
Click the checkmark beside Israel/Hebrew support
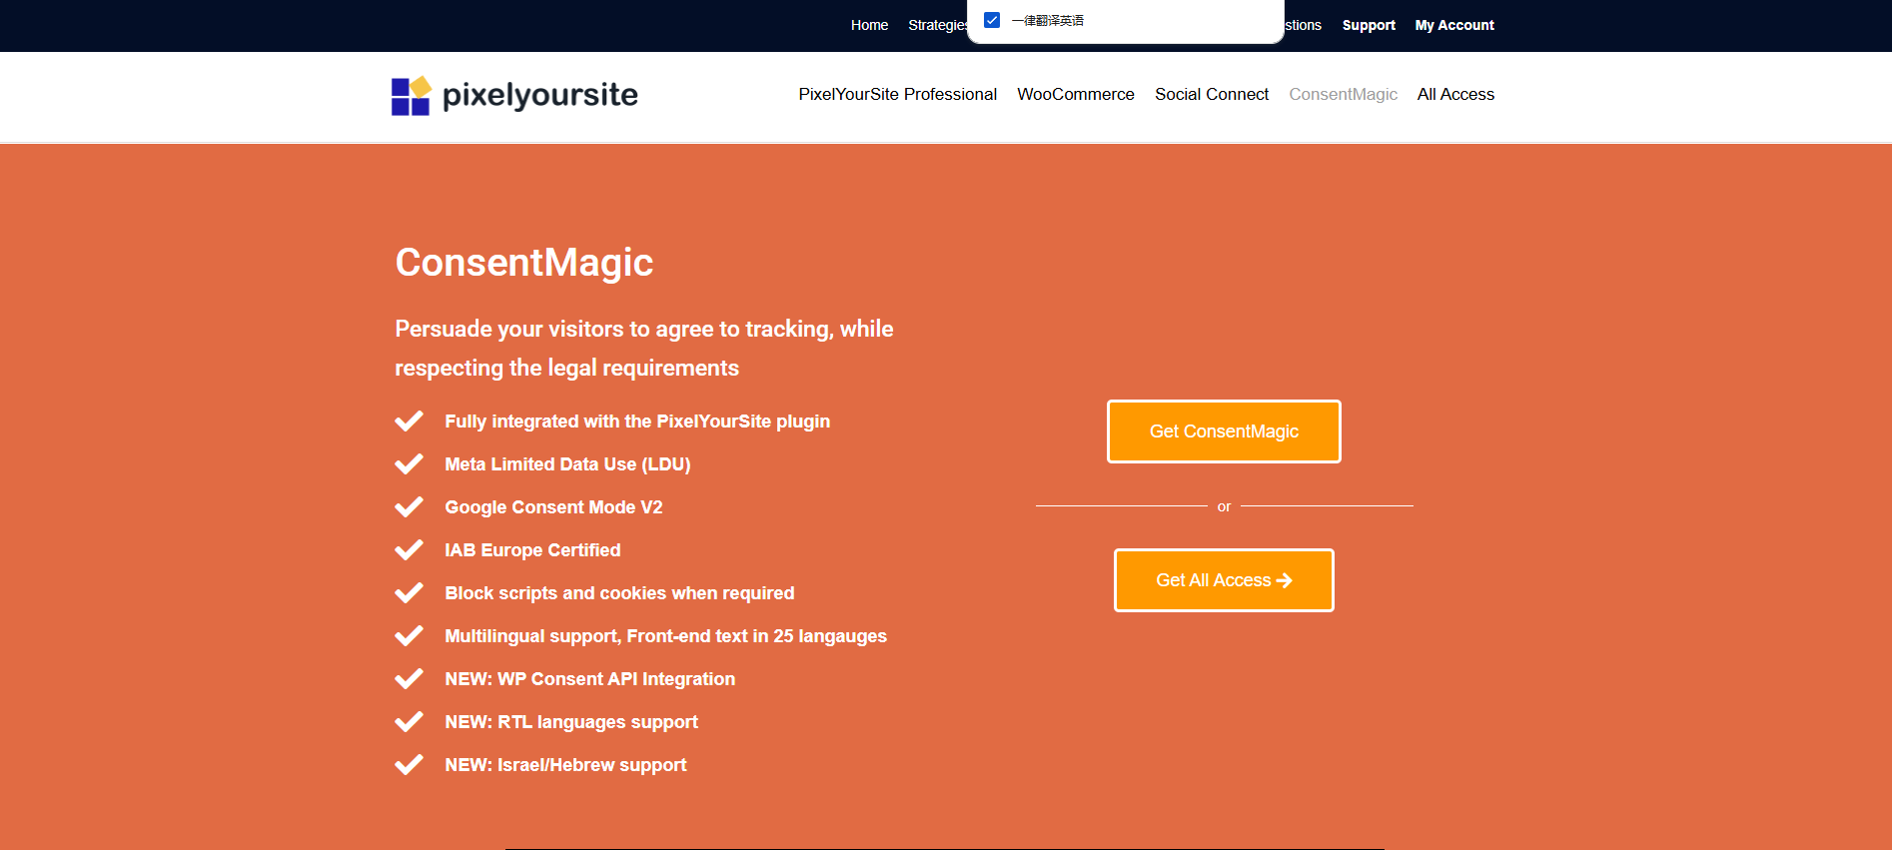click(x=409, y=765)
